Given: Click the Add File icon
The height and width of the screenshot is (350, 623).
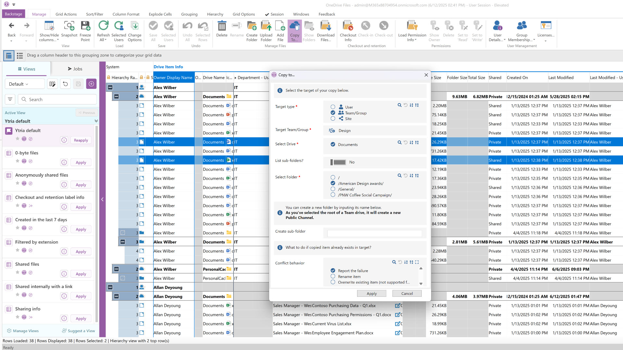Looking at the screenshot, I should coord(280,26).
